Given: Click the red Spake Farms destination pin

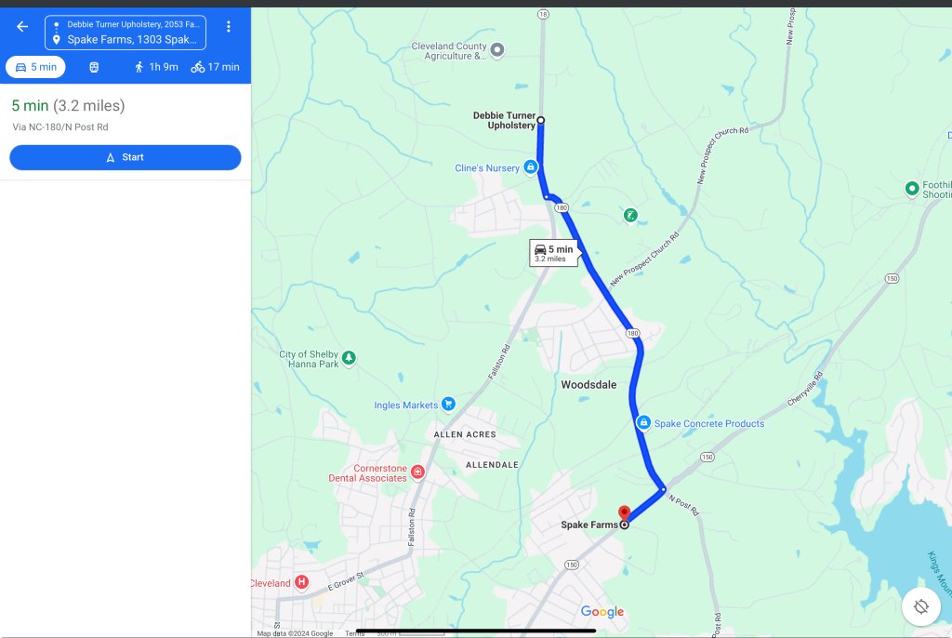Looking at the screenshot, I should 624,514.
